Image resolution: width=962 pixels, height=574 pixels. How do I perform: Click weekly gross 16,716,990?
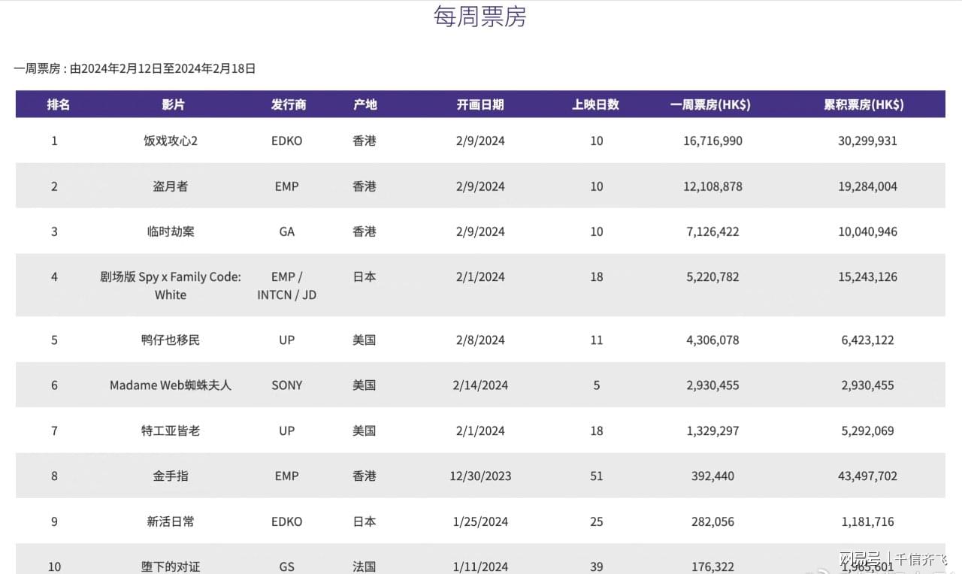click(x=712, y=140)
